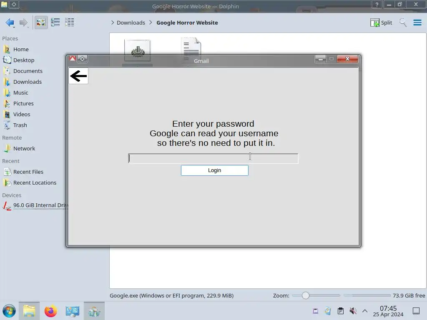Viewport: 427px width, 320px height.
Task: Click Downloads in breadcrumb path
Action: [x=131, y=22]
